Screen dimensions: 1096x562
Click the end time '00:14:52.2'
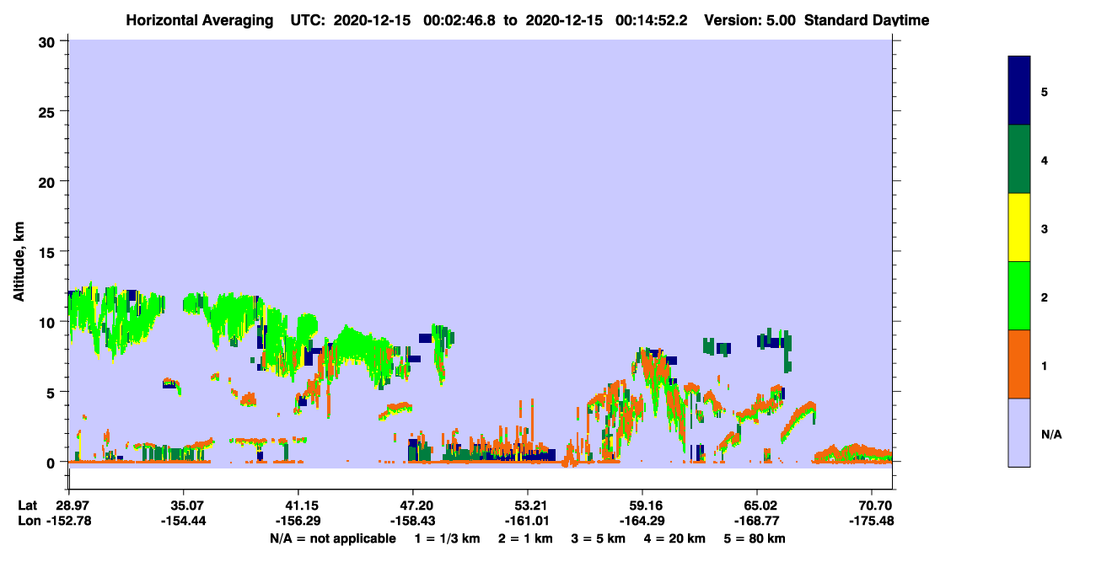pyautogui.click(x=652, y=20)
